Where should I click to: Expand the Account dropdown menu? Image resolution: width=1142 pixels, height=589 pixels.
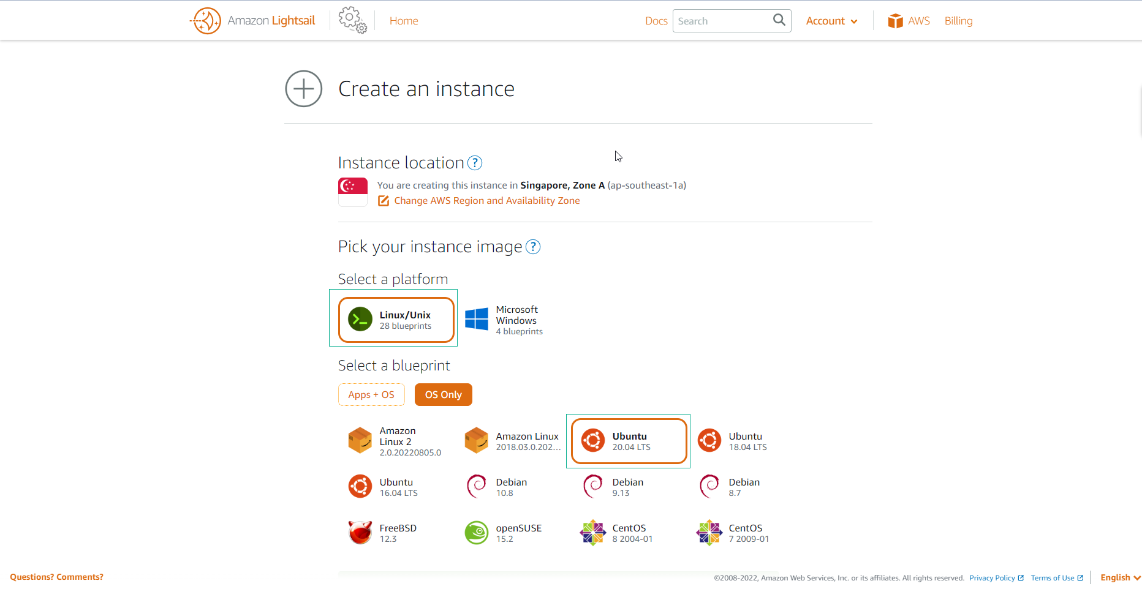click(831, 21)
